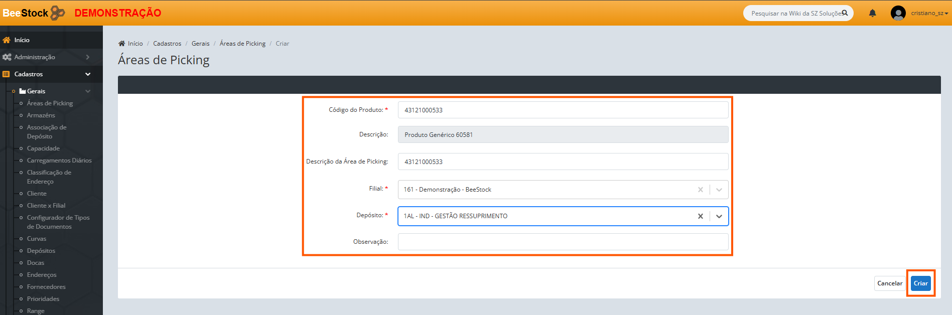Click into the Observação text field

(x=563, y=242)
